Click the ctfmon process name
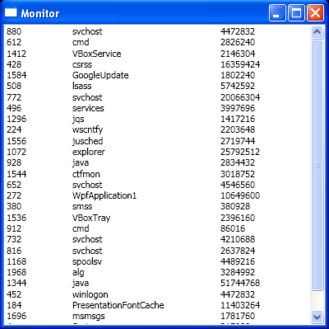Image resolution: width=329 pixels, height=329 pixels. point(86,174)
